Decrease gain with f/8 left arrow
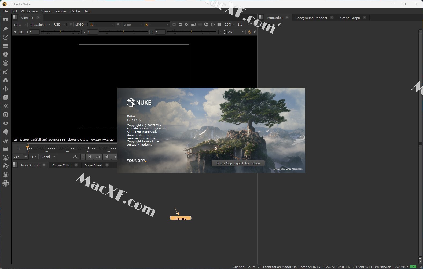This screenshot has width=423, height=269. (15, 32)
